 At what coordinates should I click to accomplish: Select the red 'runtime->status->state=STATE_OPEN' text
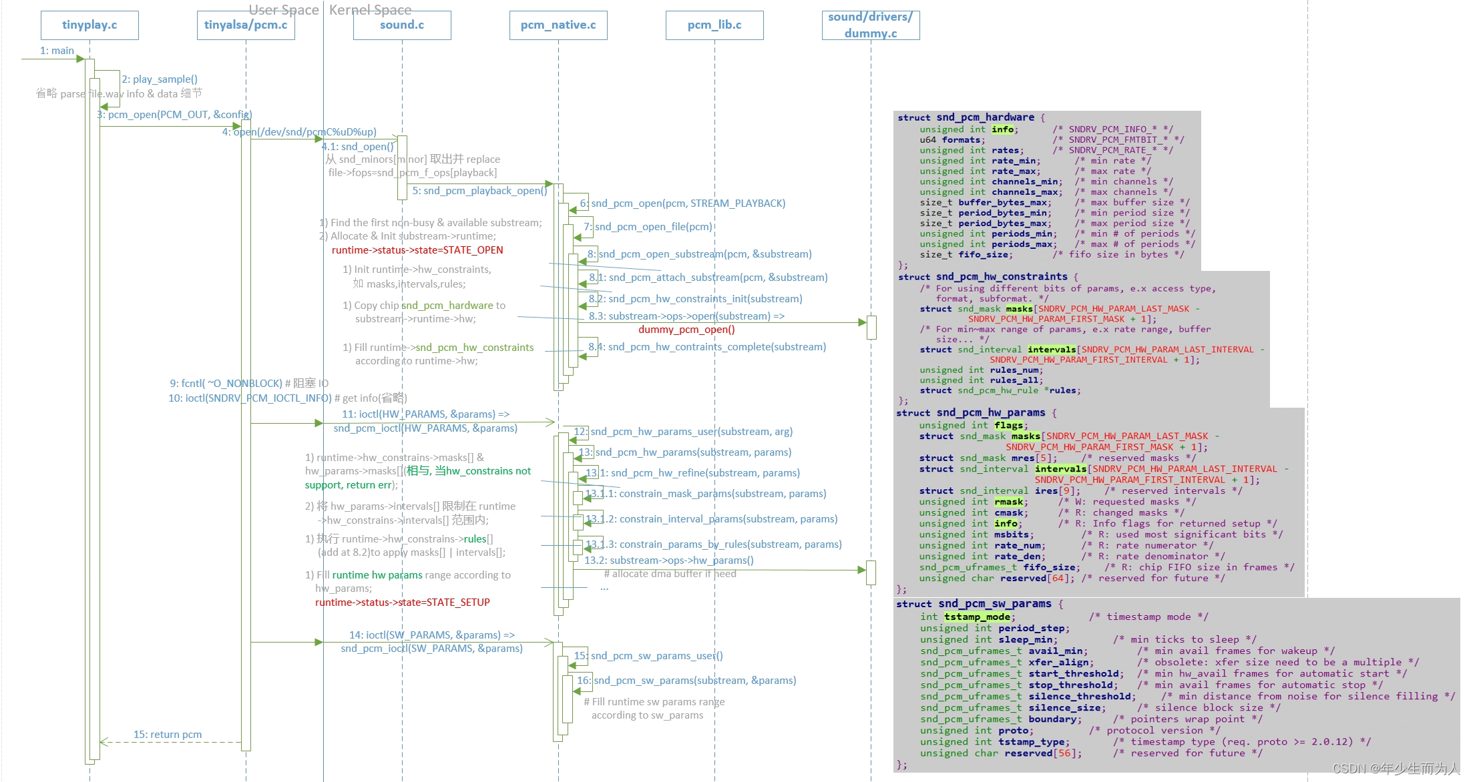(x=417, y=250)
